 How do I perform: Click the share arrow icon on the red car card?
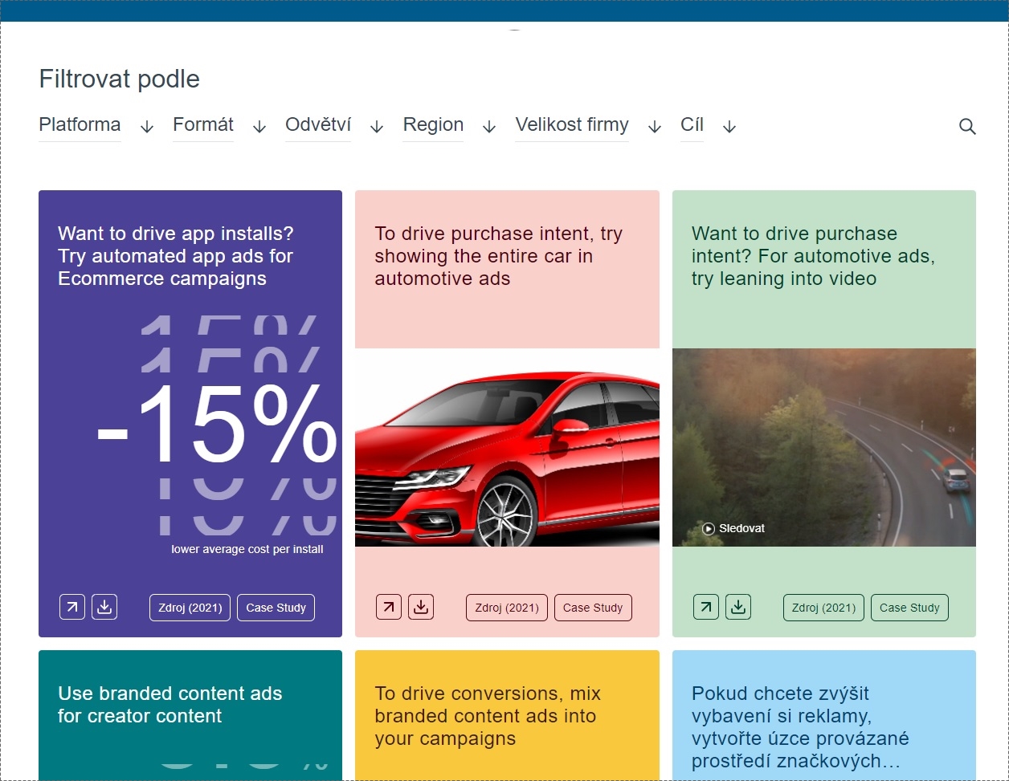388,607
